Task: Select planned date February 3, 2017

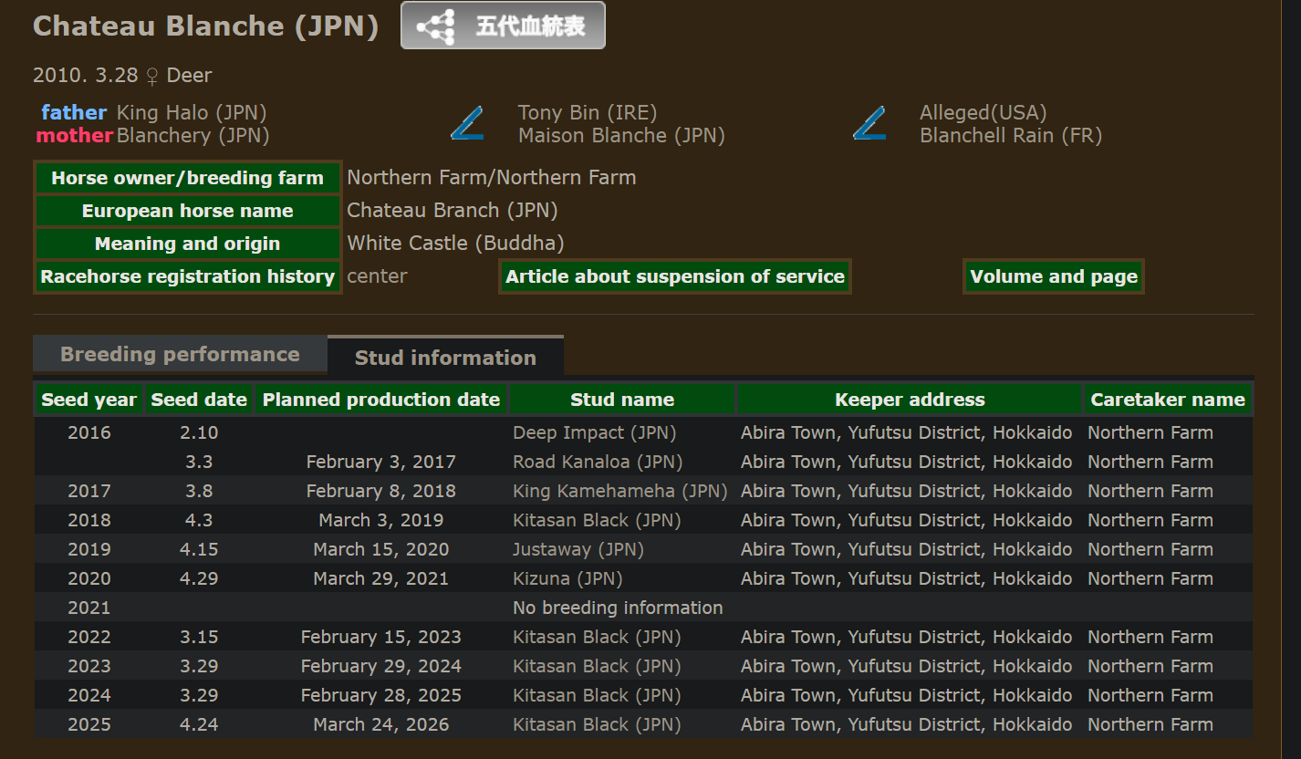Action: pyautogui.click(x=381, y=462)
